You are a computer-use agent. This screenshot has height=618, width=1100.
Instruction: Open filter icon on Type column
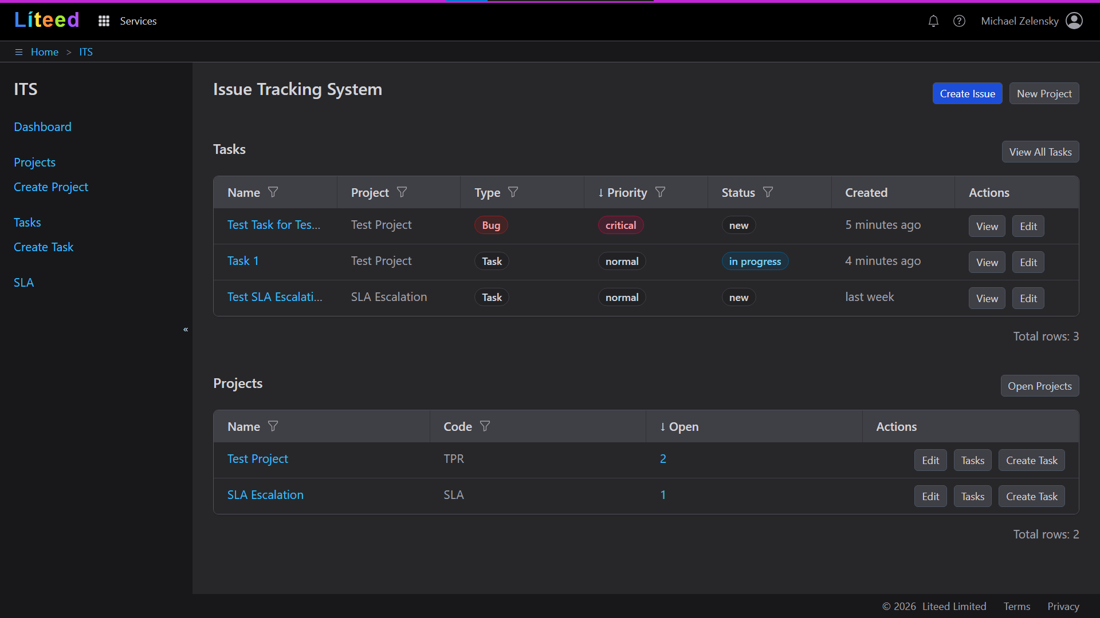pyautogui.click(x=513, y=192)
